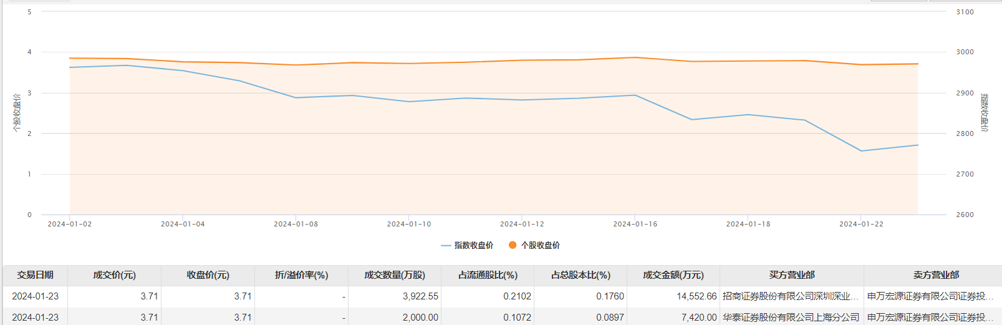1002x325 pixels.
Task: Select date cell in the 3,922.55 row
Action: click(35, 296)
